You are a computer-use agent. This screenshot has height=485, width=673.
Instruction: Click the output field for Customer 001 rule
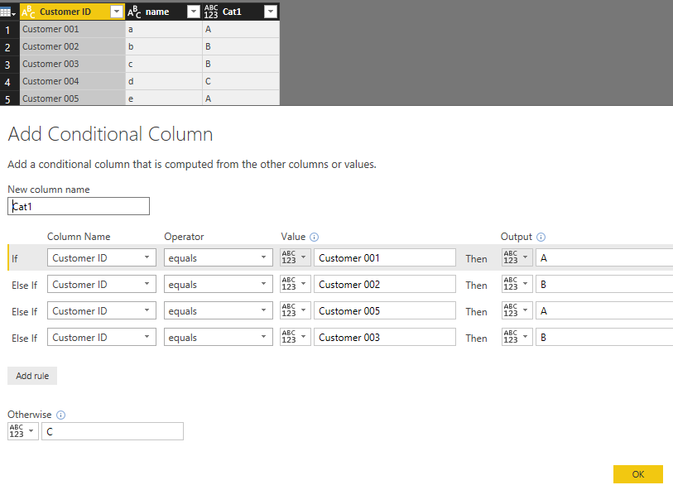click(604, 258)
